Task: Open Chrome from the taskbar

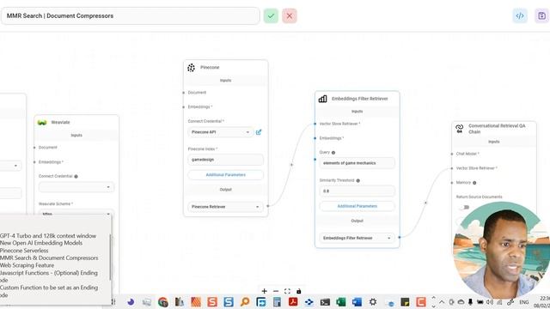Action: click(x=163, y=301)
